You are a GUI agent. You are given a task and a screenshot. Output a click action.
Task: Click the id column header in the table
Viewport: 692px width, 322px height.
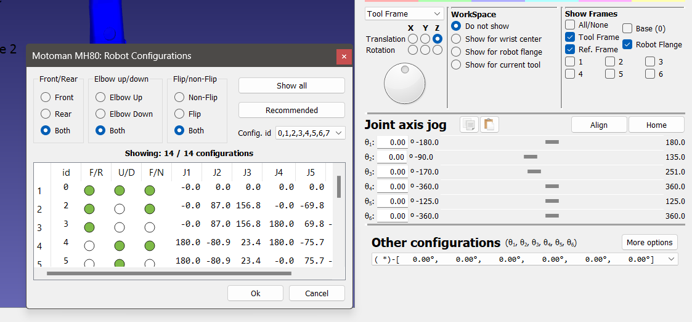tap(66, 172)
